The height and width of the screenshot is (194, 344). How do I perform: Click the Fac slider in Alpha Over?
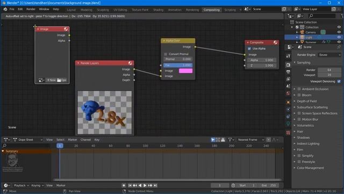pos(178,65)
